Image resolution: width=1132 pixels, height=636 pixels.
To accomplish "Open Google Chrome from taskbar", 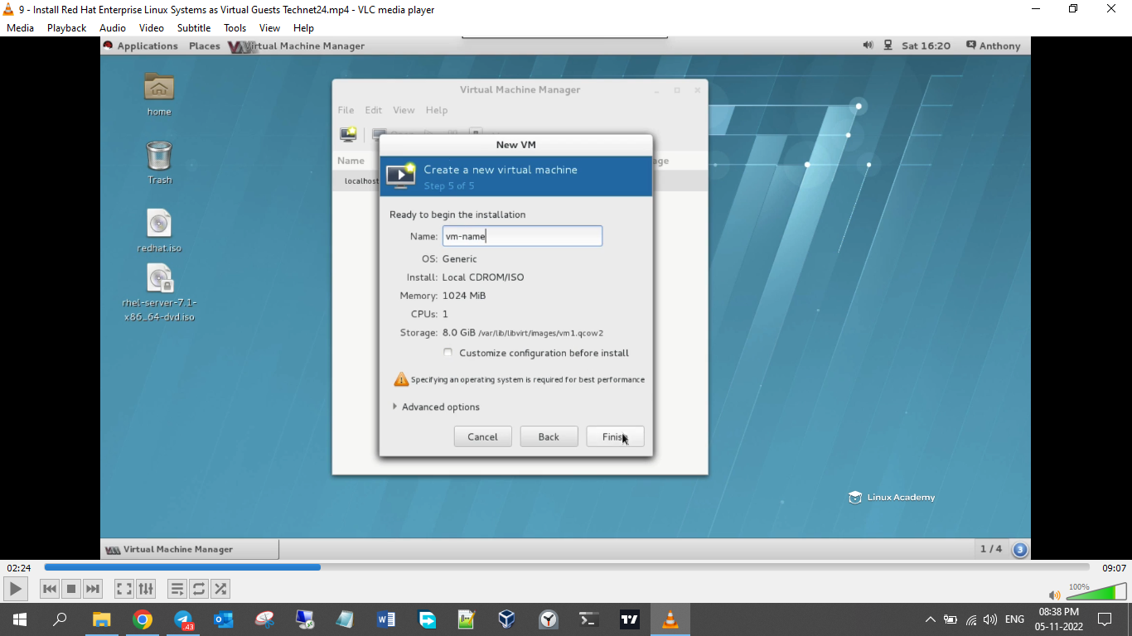I will pyautogui.click(x=143, y=619).
